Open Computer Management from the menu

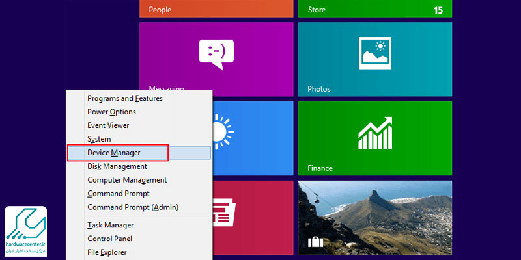pos(127,180)
